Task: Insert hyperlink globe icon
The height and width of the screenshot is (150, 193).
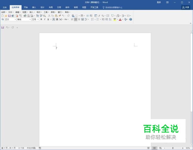Action: pos(73,16)
